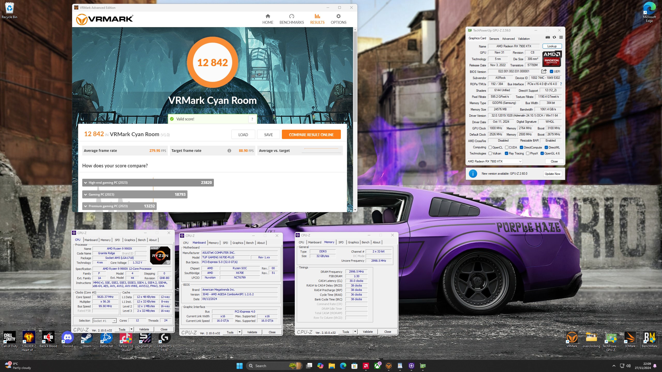
Task: Open the GPU-Z hamburger menu
Action: coord(561,37)
